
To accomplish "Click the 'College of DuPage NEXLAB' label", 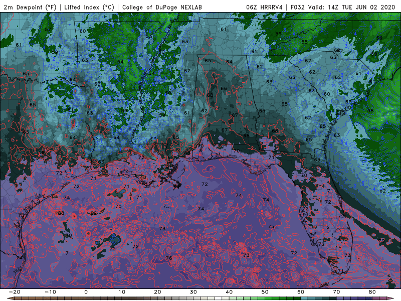I will click(162, 7).
